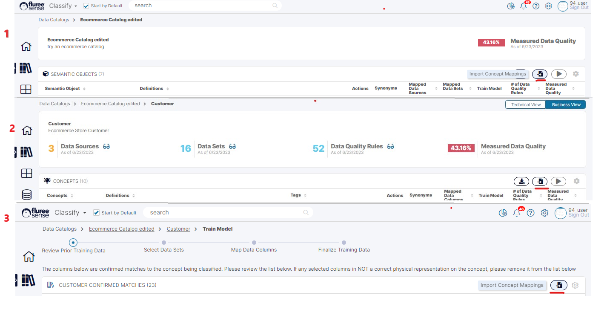Click the database icon in the left sidebar
Viewport: 607px width, 324px height.
click(x=26, y=195)
